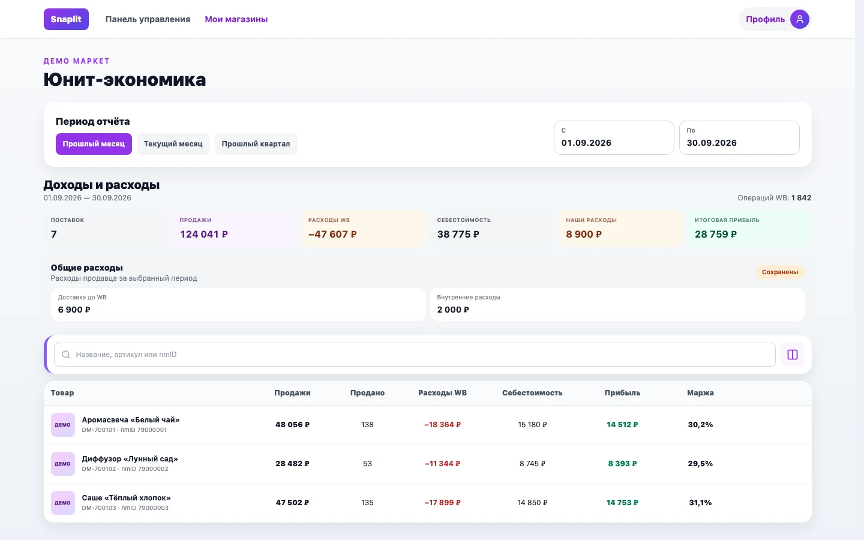Screen dimensions: 864x540
Task: Click the Сохранены status badge
Action: pyautogui.click(x=780, y=272)
